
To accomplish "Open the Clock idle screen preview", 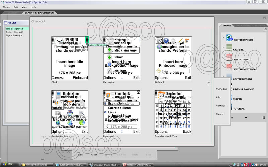I will click(x=70, y=58).
